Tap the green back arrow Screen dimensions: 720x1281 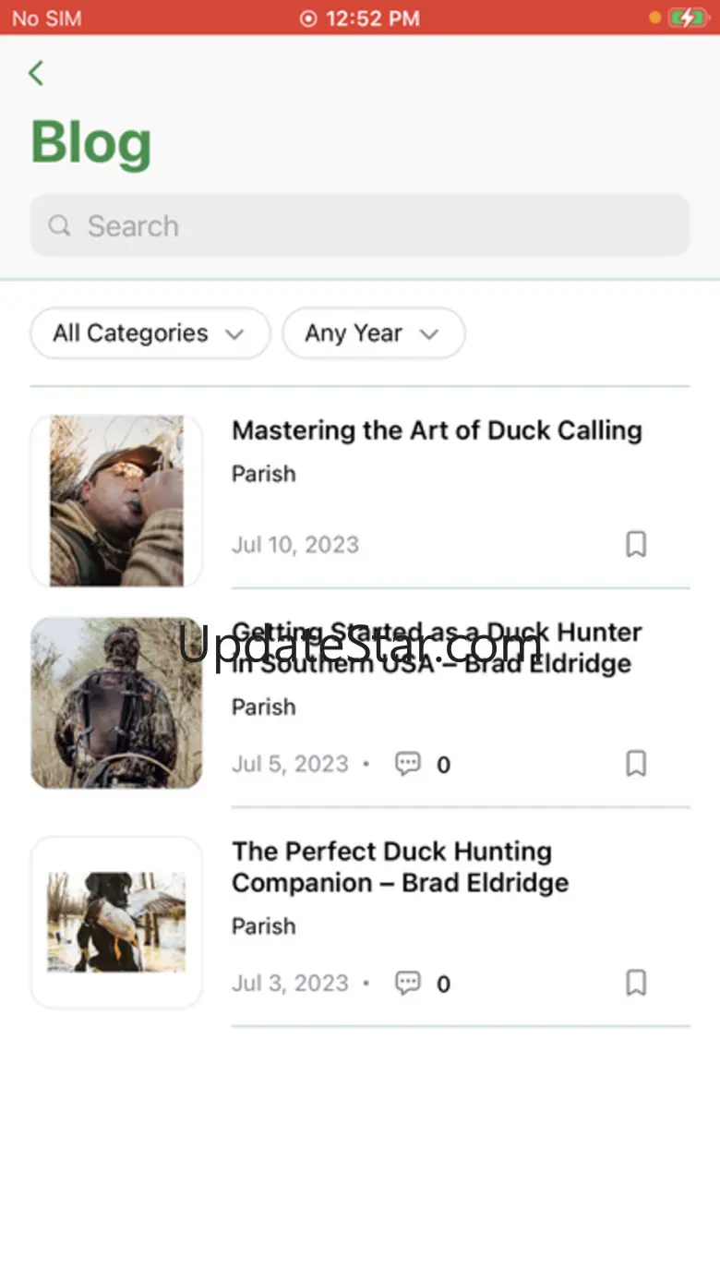[x=36, y=73]
